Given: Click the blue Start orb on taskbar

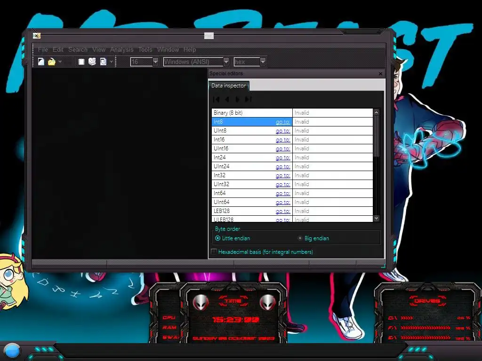Looking at the screenshot, I should click(11, 351).
